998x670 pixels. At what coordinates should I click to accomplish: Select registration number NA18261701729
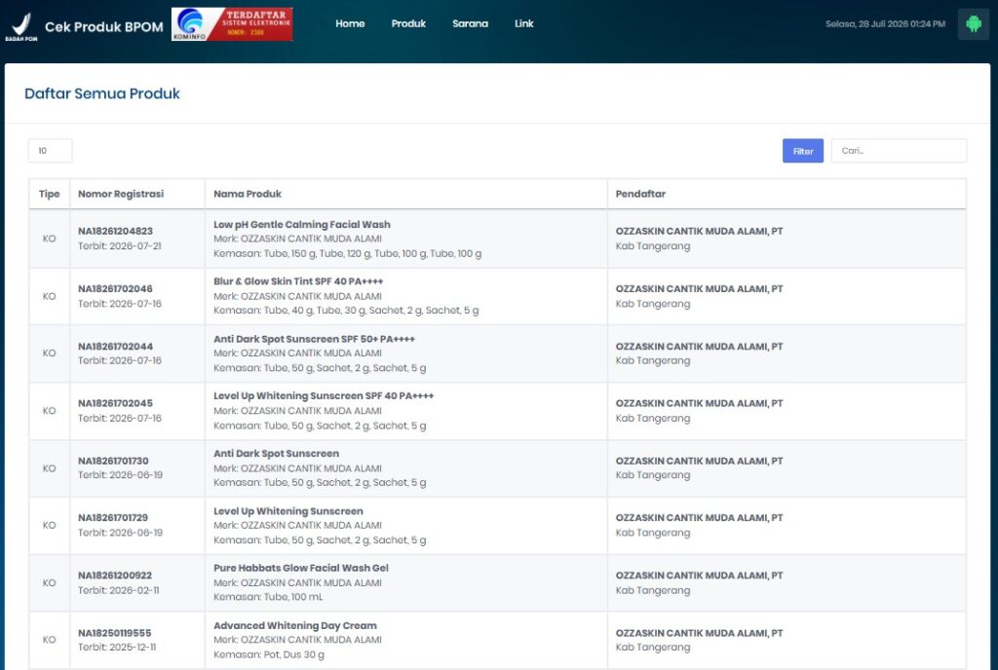[x=113, y=517]
